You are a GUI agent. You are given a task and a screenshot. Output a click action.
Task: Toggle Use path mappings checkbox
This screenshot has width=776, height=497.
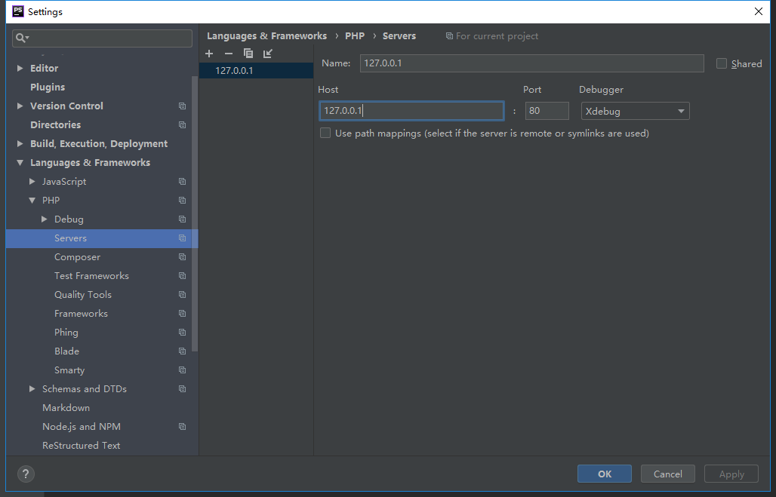325,133
